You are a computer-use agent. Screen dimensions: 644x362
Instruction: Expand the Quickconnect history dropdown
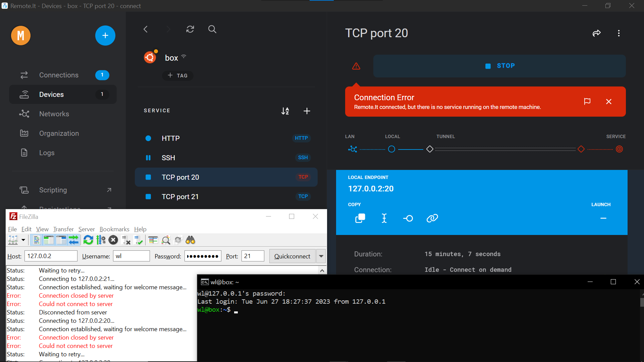[x=321, y=256]
